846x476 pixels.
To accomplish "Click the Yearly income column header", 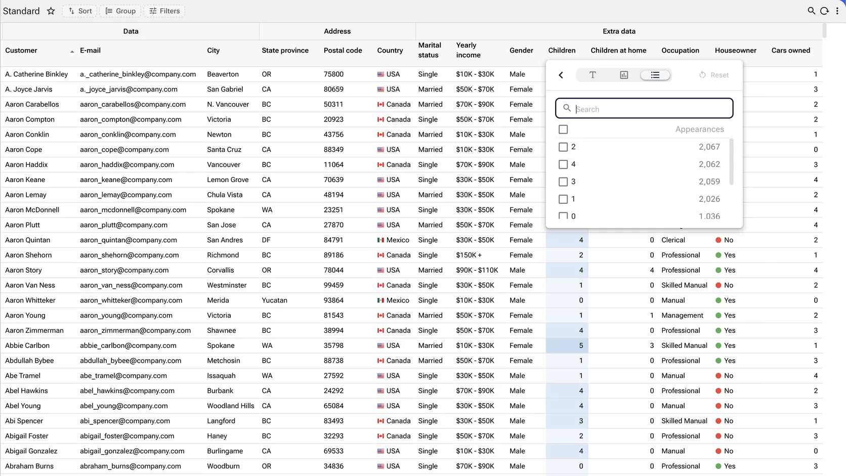I will (x=468, y=50).
